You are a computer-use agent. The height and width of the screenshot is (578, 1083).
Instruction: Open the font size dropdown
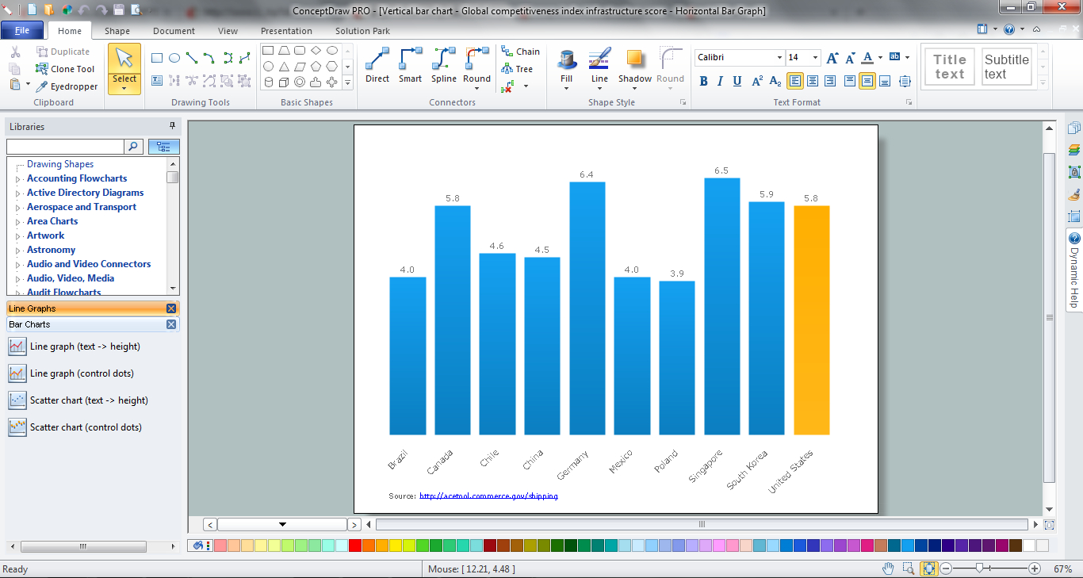(814, 58)
